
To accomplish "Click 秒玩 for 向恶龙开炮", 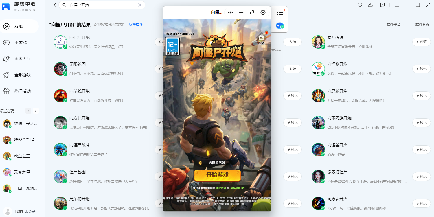I will 422,96.
